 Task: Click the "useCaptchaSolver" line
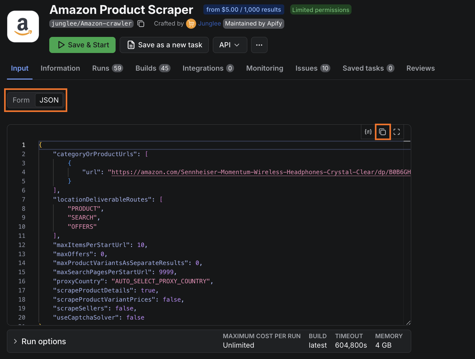(x=99, y=318)
